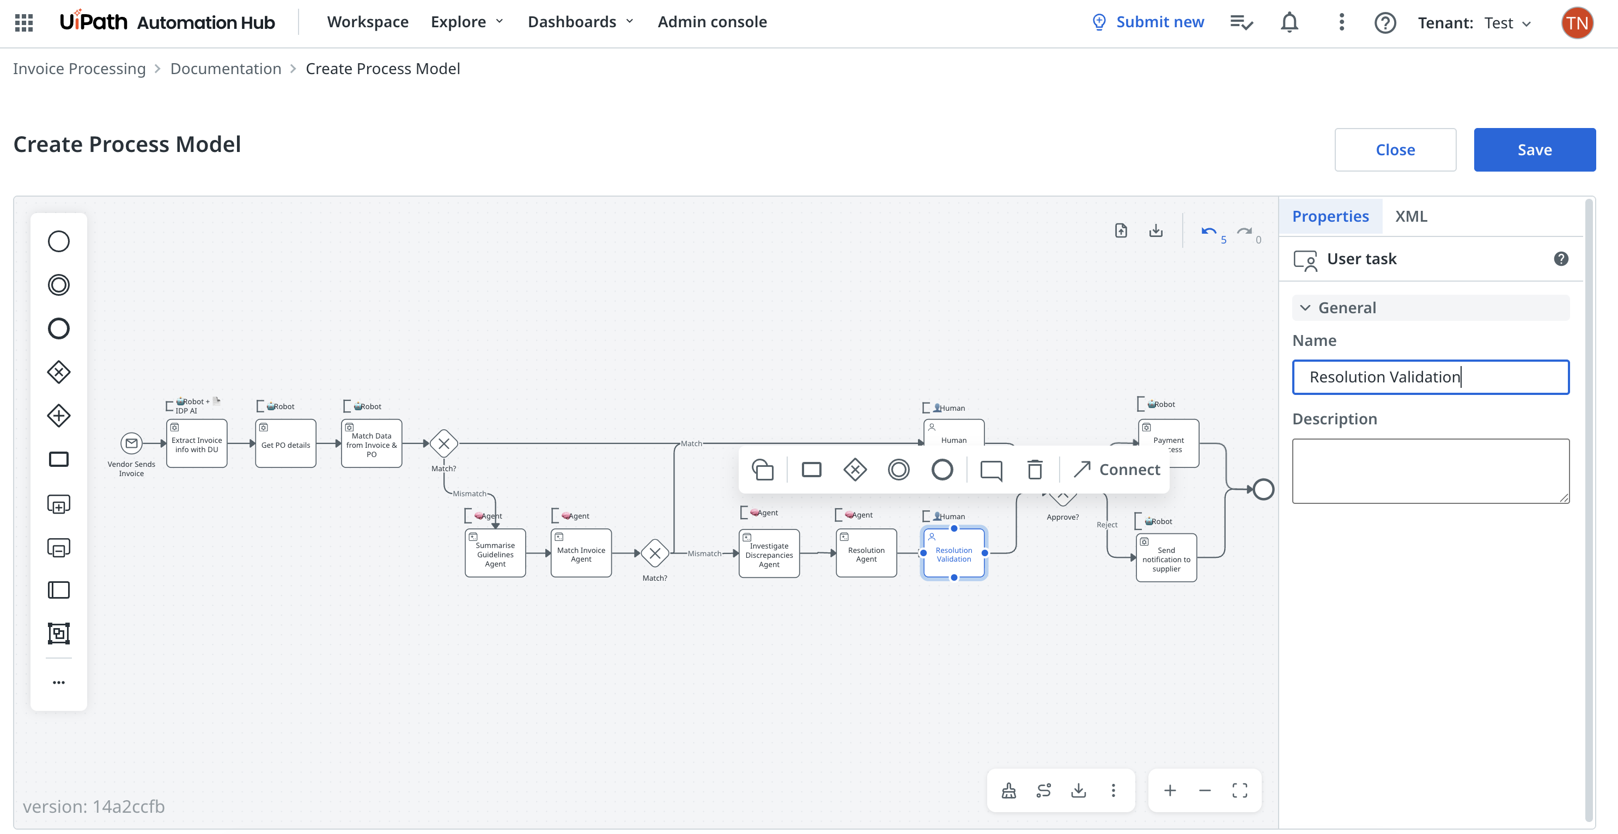Image resolution: width=1618 pixels, height=834 pixels.
Task: Select the pool/participant tool in palette
Action: [x=58, y=591]
